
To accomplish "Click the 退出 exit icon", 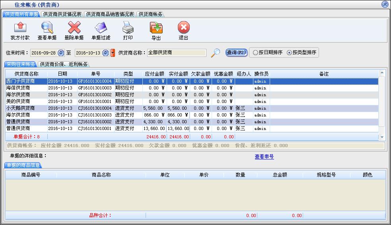I will coord(183,28).
